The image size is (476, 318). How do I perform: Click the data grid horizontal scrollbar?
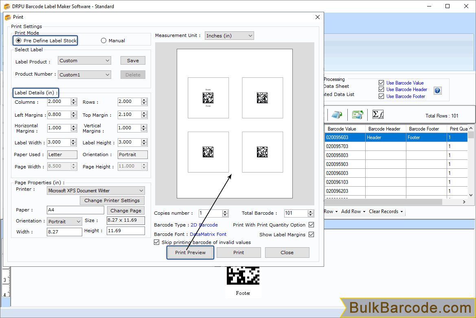(x=395, y=202)
